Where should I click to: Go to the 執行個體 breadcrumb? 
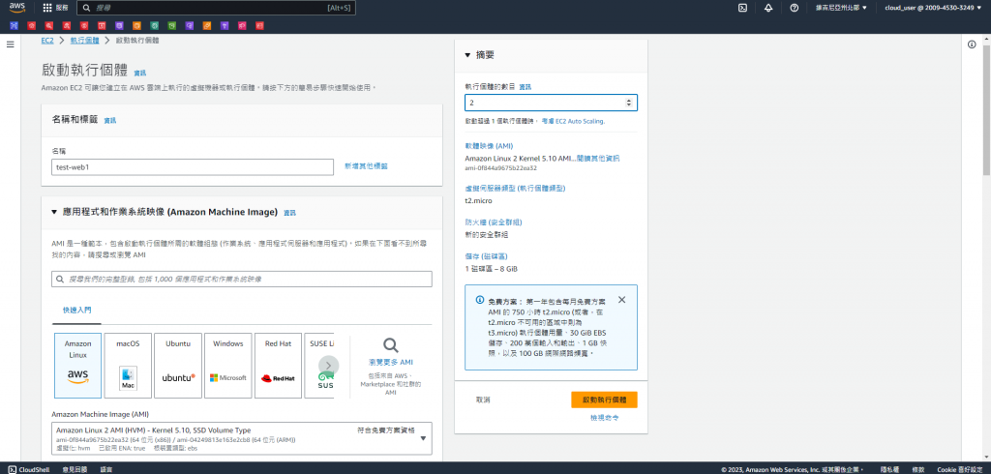pyautogui.click(x=84, y=40)
